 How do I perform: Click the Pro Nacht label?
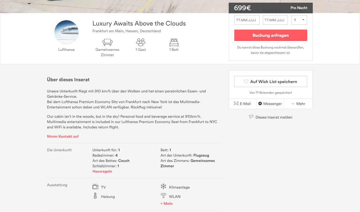pos(299,8)
